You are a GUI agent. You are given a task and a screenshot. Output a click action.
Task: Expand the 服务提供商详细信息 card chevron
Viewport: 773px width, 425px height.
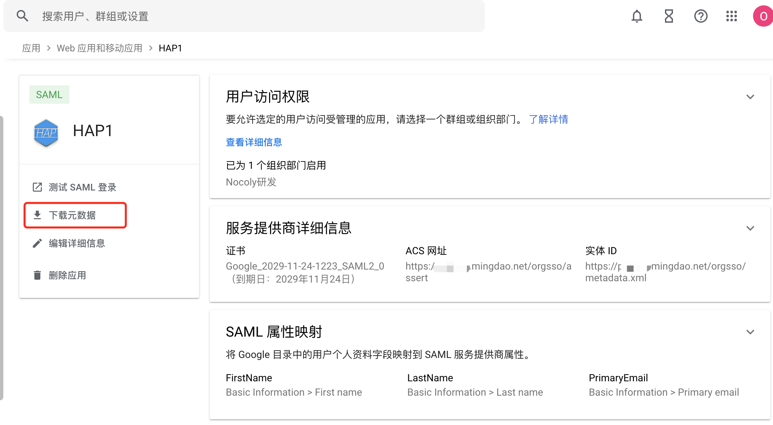click(x=750, y=228)
